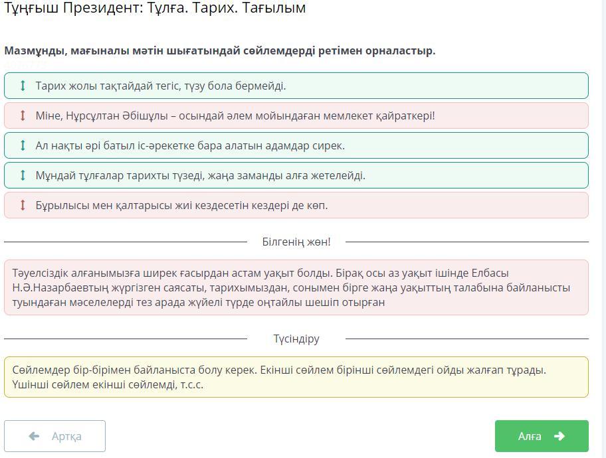This screenshot has height=458, width=606.
Task: Click the 'Білгенің жөн!' section heading
Action: [x=296, y=242]
